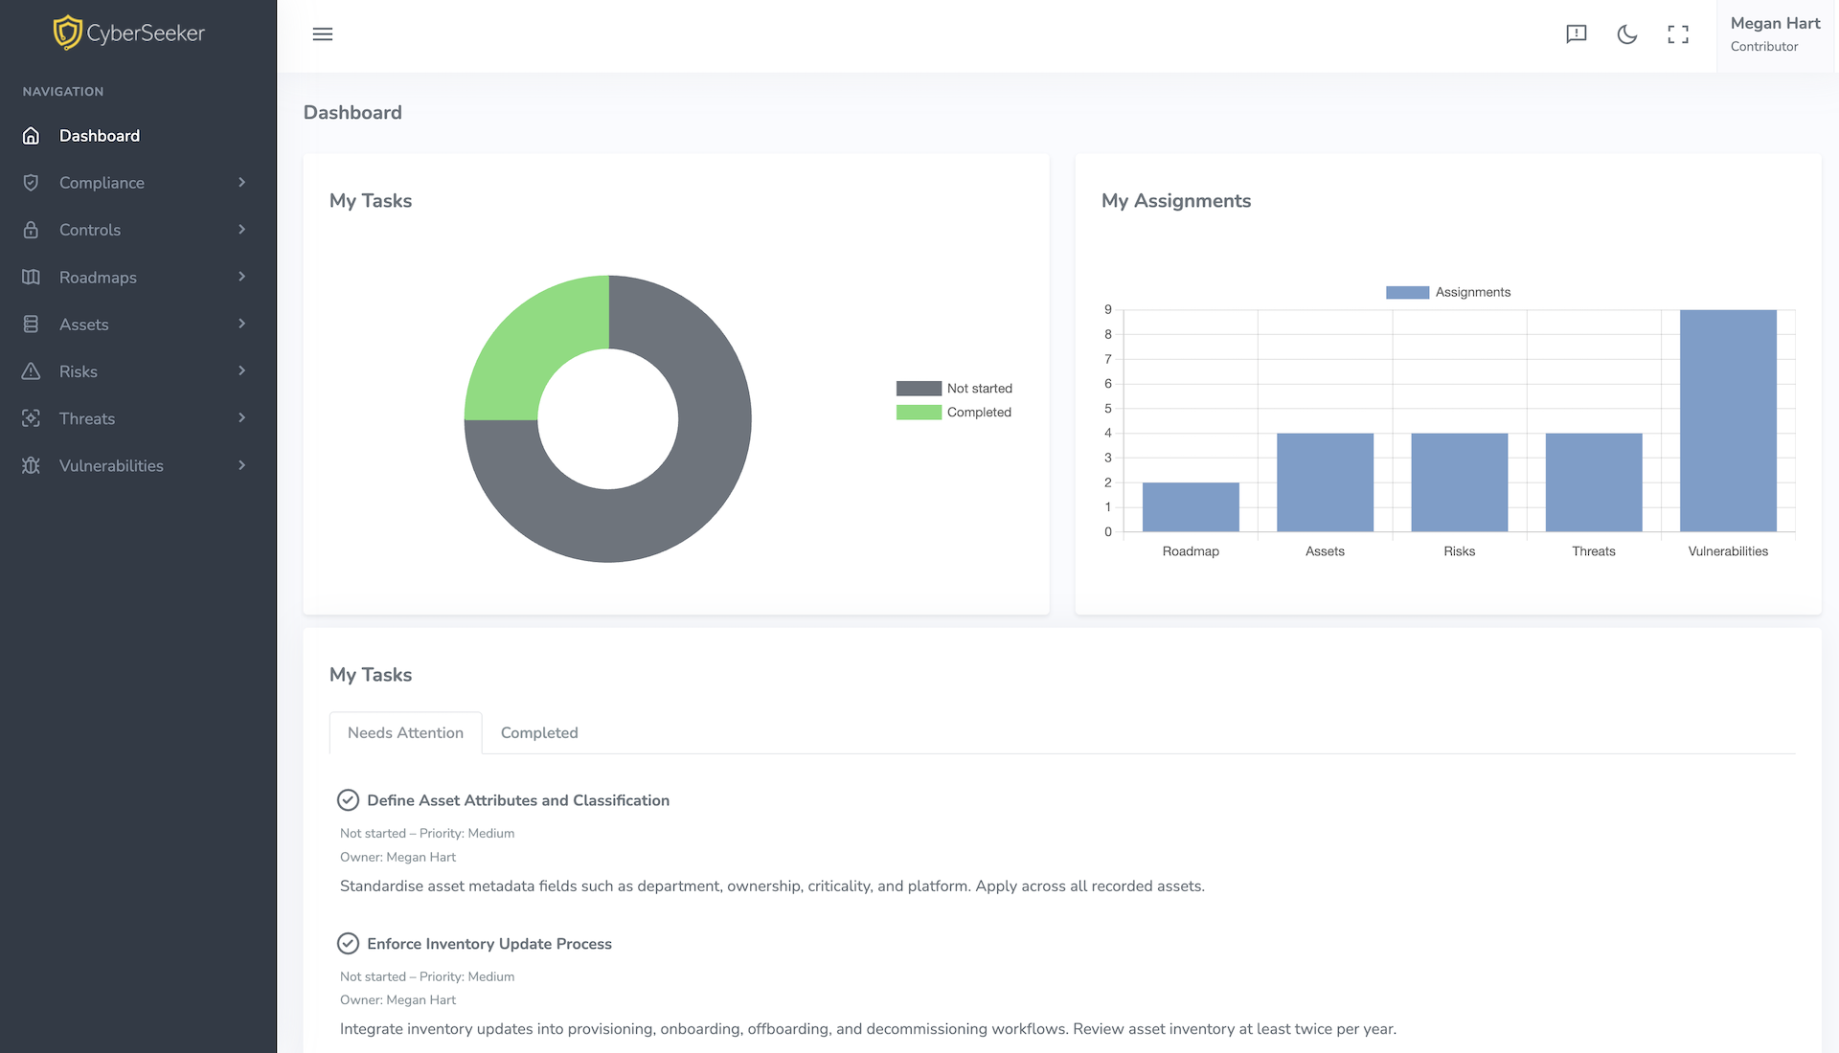Image resolution: width=1839 pixels, height=1053 pixels.
Task: Select the Needs Attention tab
Action: pos(405,733)
